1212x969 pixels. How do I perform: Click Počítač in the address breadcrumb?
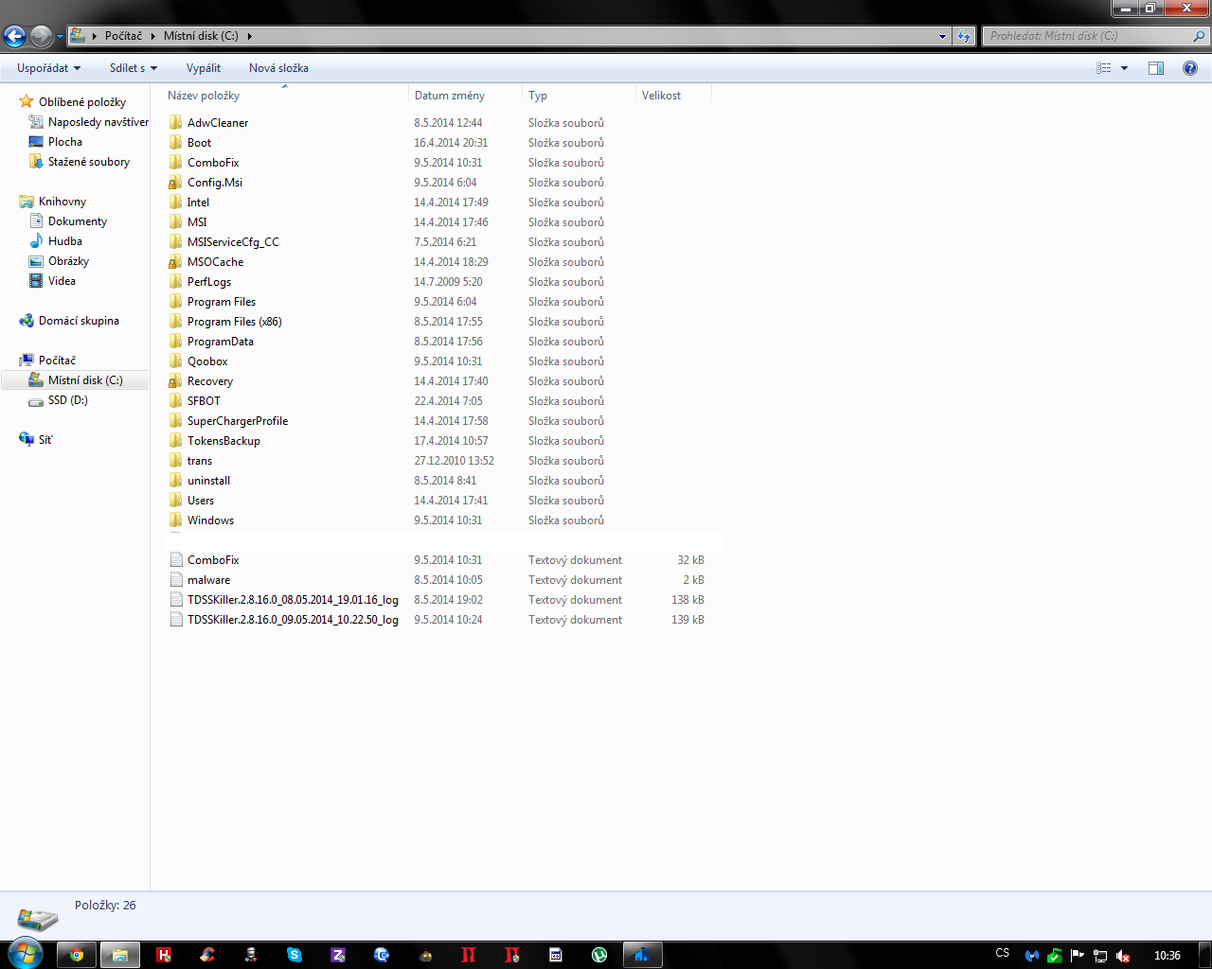point(123,36)
